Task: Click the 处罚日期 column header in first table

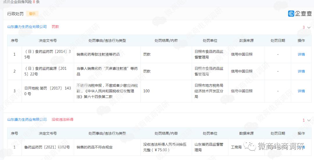Action: (278, 40)
